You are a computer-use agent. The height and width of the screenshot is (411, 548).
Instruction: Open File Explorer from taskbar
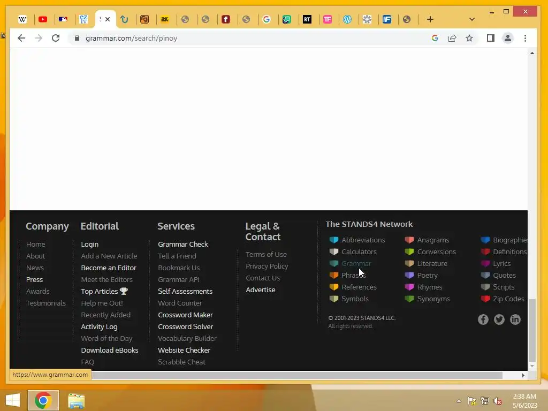pyautogui.click(x=76, y=400)
